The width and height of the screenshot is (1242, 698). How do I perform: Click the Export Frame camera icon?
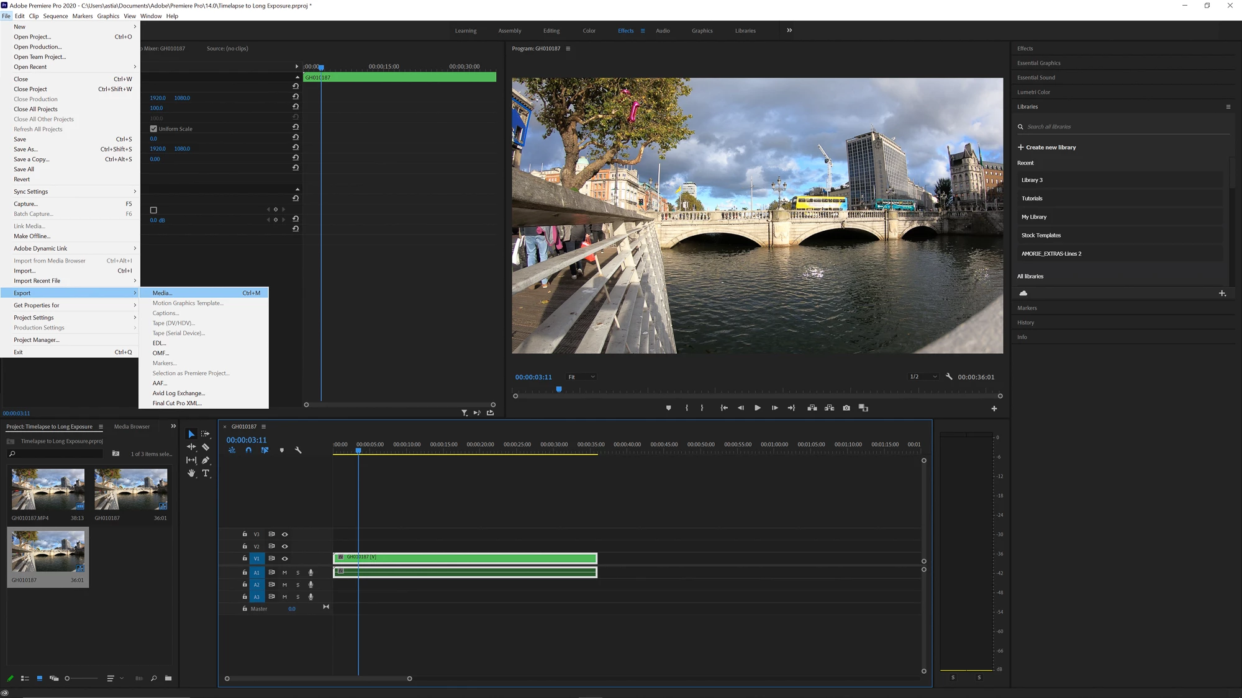(846, 408)
